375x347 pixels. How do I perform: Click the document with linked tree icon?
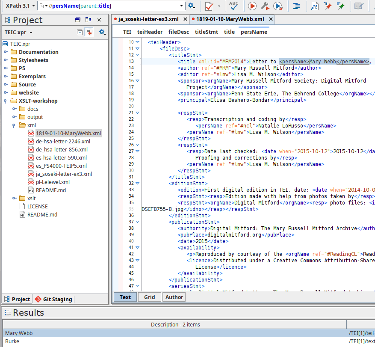pyautogui.click(x=315, y=6)
